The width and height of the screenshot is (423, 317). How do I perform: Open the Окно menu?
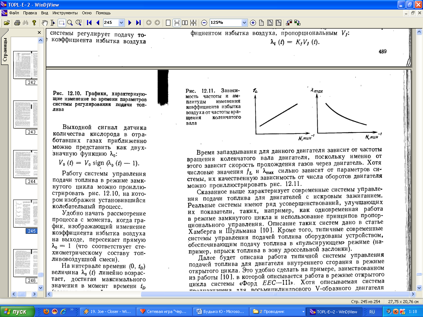(x=87, y=13)
